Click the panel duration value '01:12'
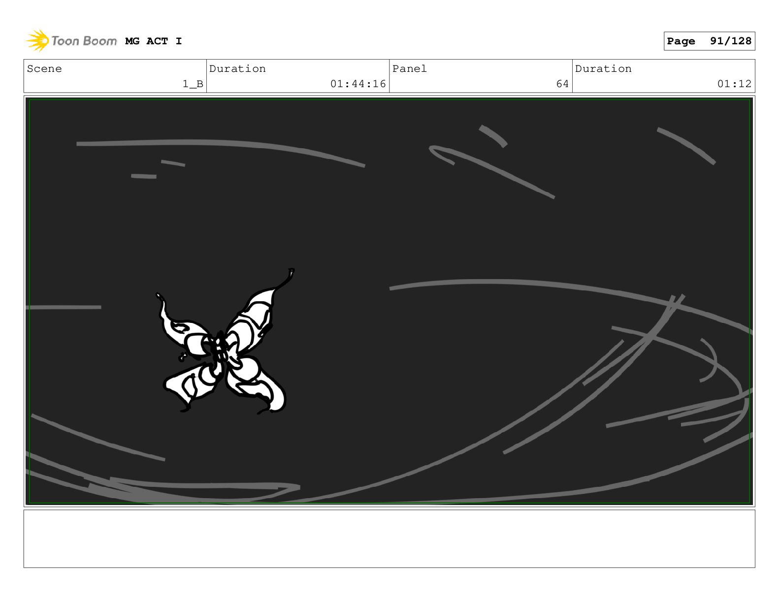This screenshot has width=779, height=603. pyautogui.click(x=734, y=84)
